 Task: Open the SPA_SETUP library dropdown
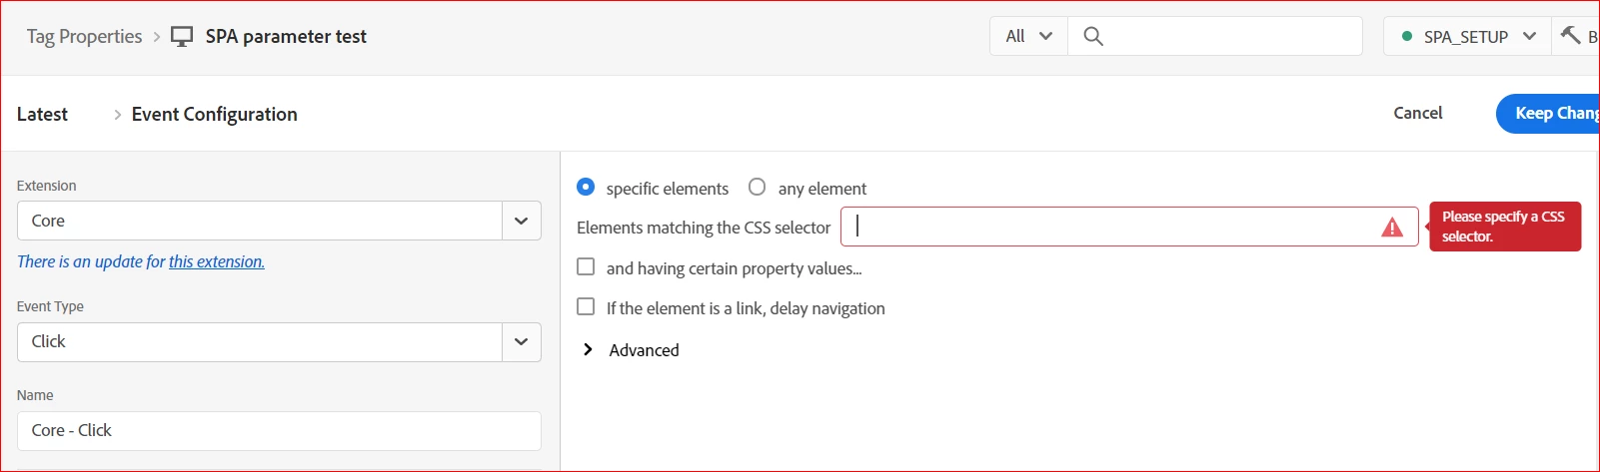(1528, 37)
